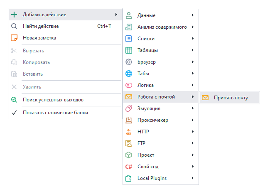Click the globe icon next to Табы

tap(129, 74)
